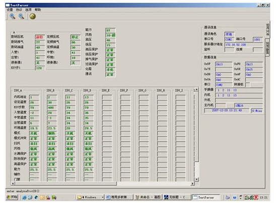Switch to the 未命名 - 画图 taskbar window

pyautogui.click(x=148, y=197)
